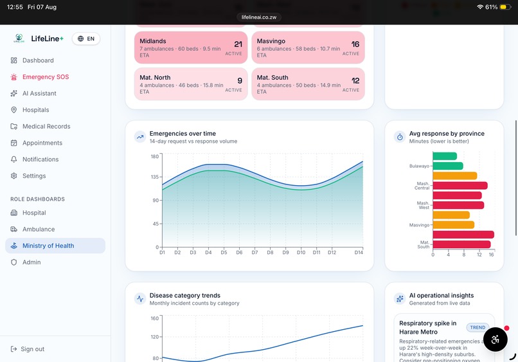Click the LifeLine logo icon
Image resolution: width=518 pixels, height=362 pixels.
click(19, 39)
